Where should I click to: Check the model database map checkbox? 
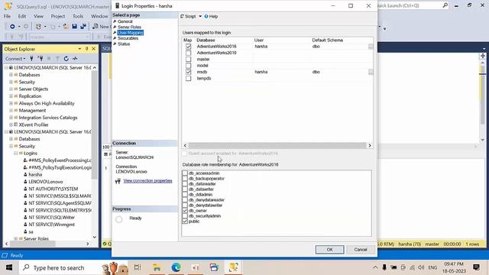click(188, 66)
